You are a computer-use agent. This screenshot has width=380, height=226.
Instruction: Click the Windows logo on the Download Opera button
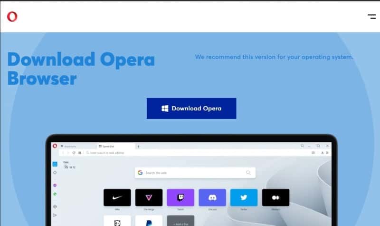click(165, 108)
